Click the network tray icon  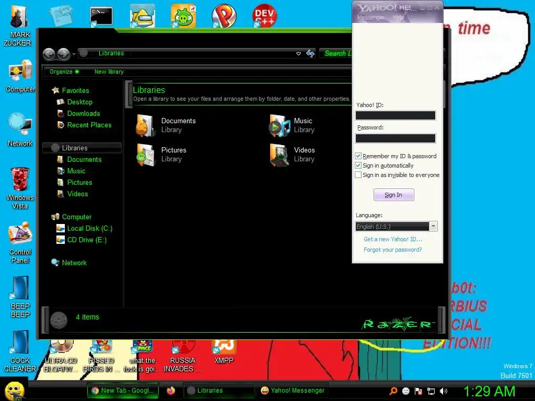431,391
